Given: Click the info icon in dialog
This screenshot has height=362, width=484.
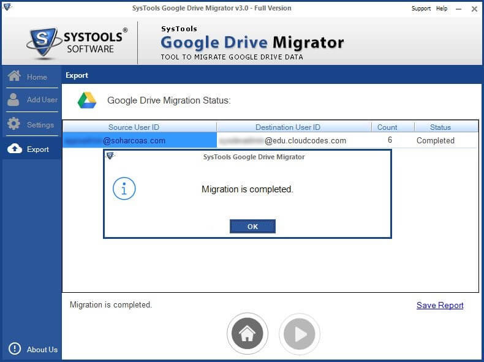Looking at the screenshot, I should [x=124, y=188].
